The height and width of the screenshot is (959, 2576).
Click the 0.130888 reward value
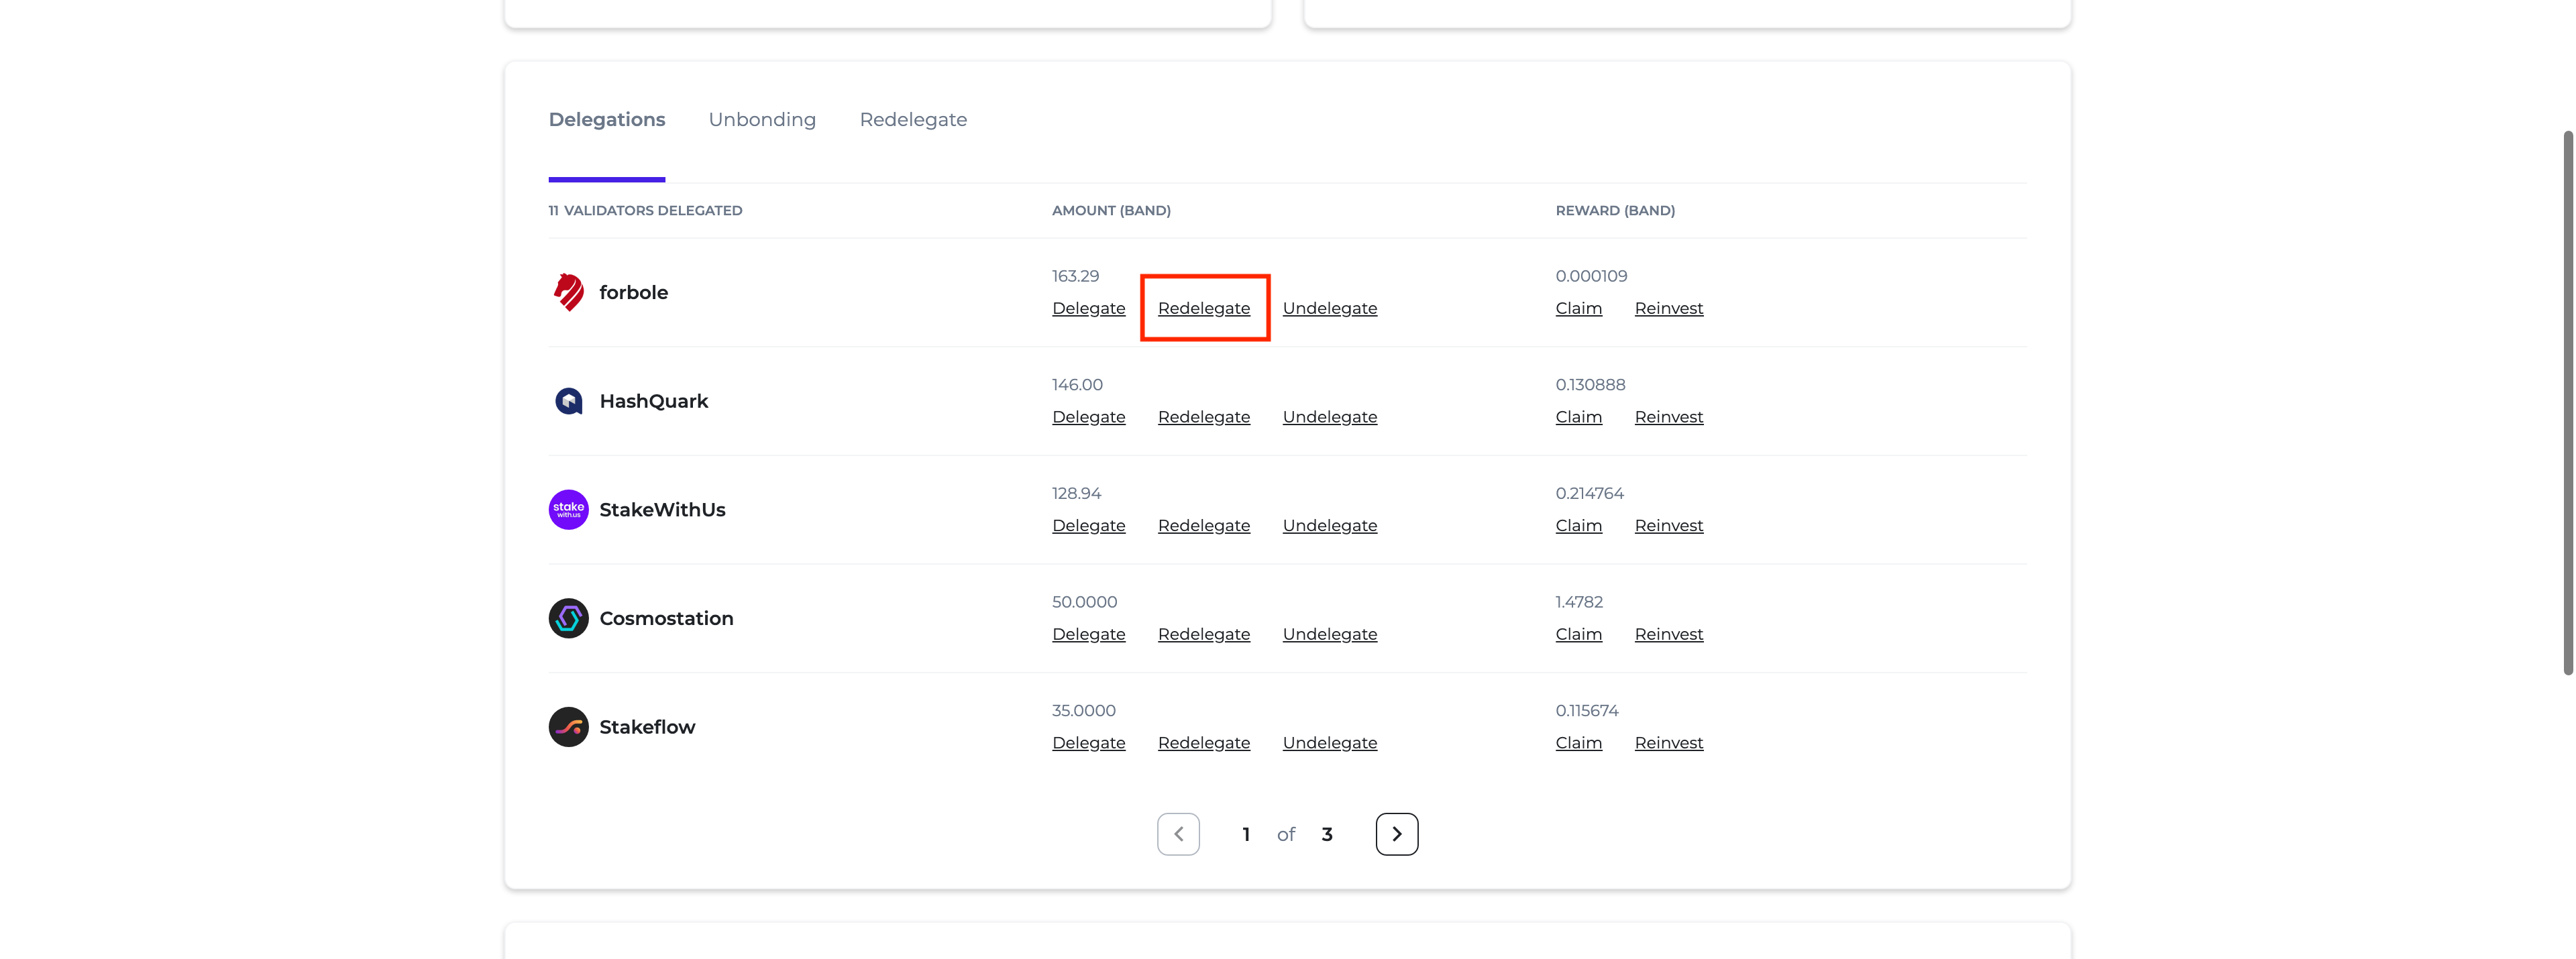[1590, 385]
